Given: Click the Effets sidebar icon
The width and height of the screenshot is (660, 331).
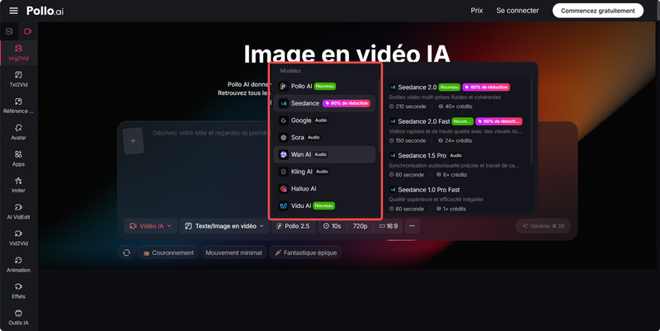Looking at the screenshot, I should pos(18,291).
